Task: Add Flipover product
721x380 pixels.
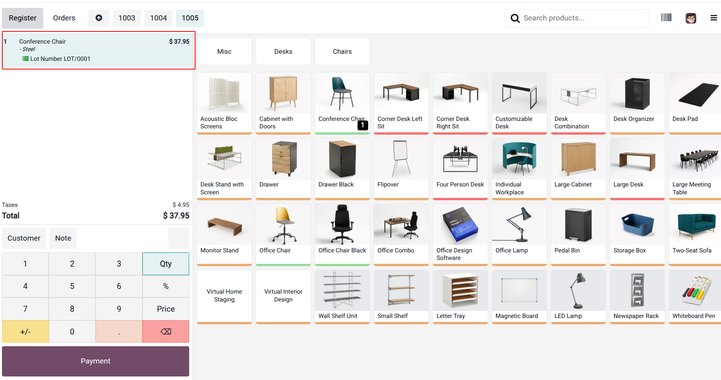Action: (401, 169)
